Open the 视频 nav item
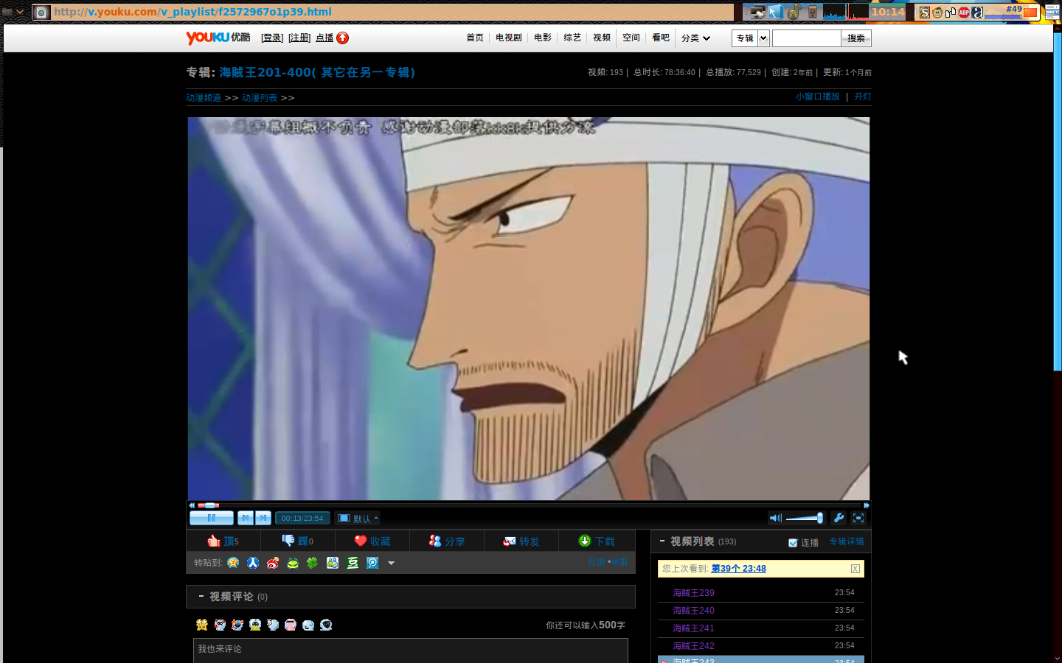The image size is (1062, 663). (602, 38)
